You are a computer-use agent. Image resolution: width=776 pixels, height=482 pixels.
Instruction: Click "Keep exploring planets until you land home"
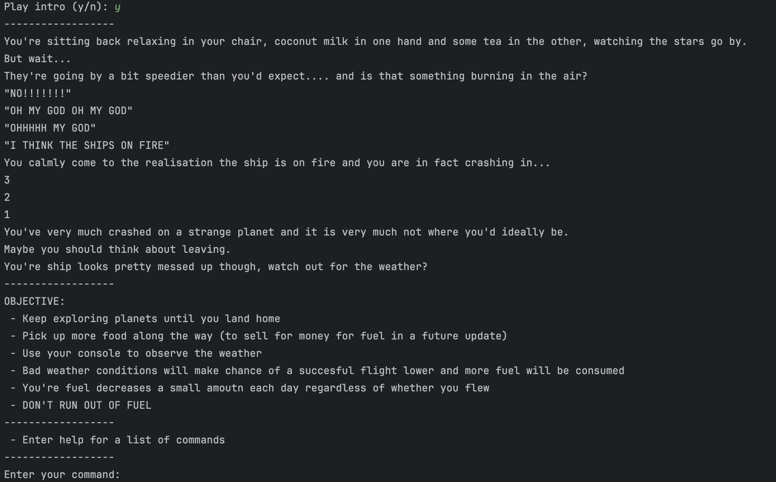click(x=151, y=319)
